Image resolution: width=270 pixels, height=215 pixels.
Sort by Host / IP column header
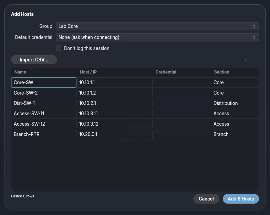tap(88, 72)
